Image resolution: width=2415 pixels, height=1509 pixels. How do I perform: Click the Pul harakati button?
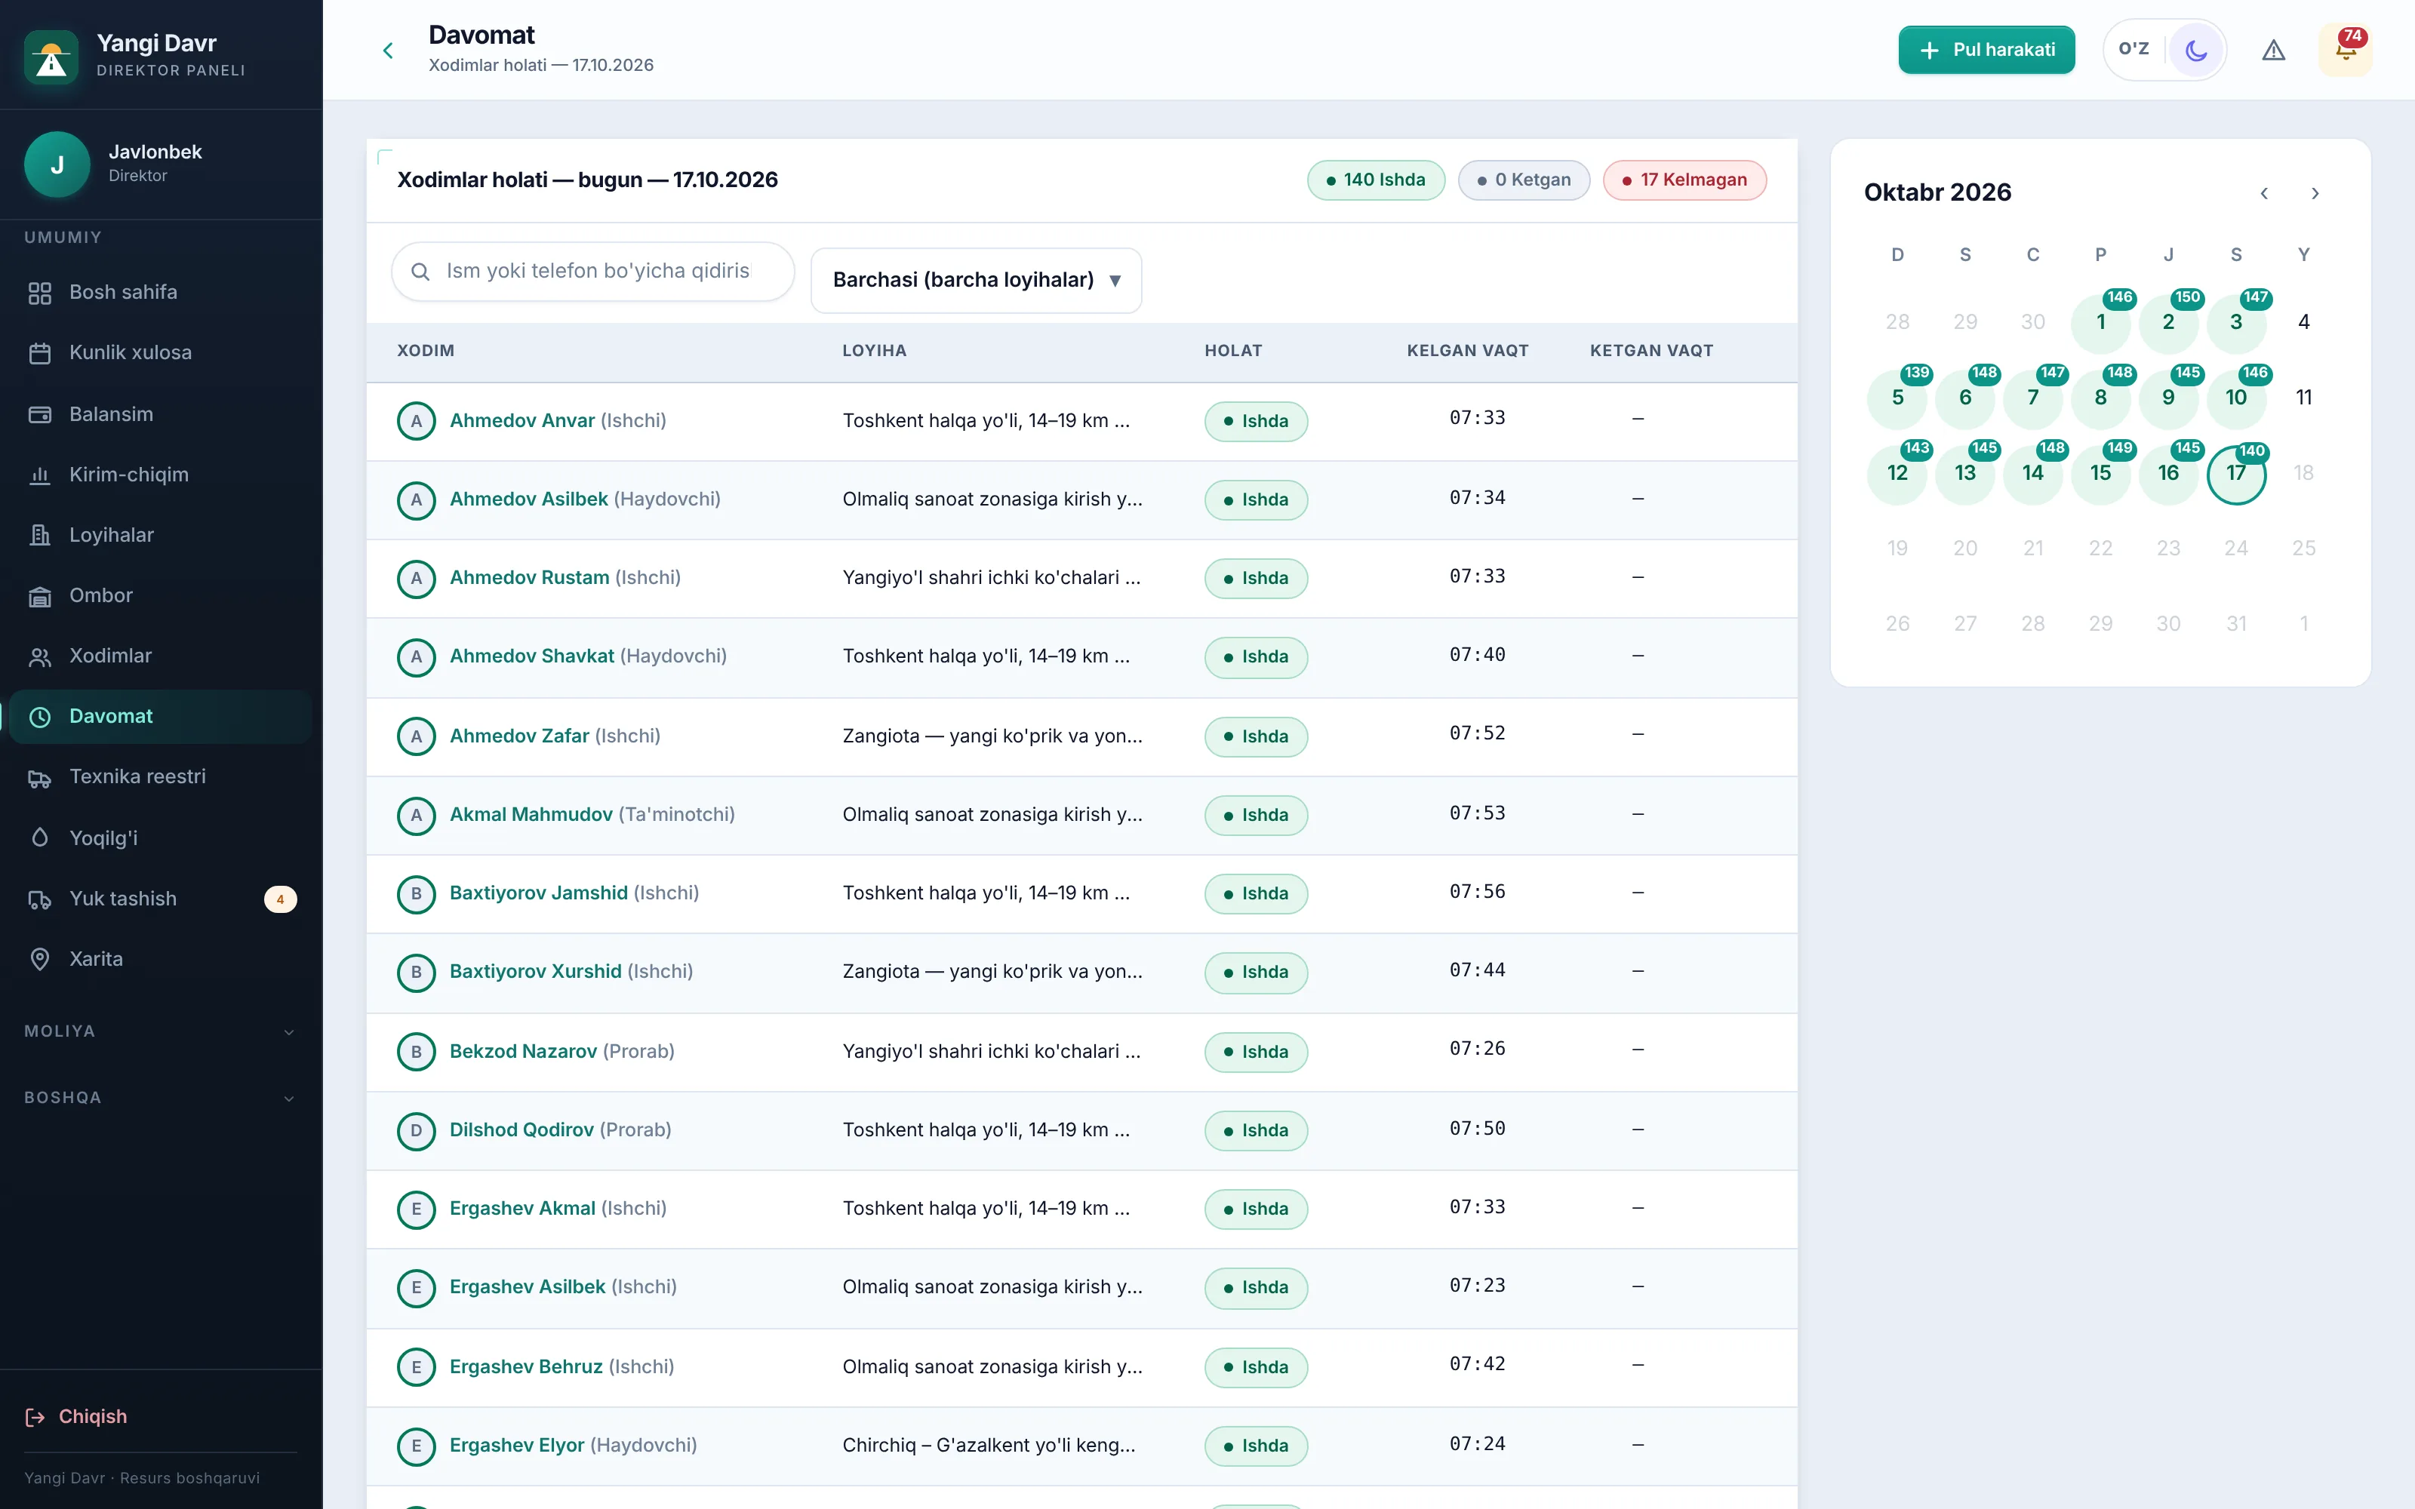(x=1986, y=50)
